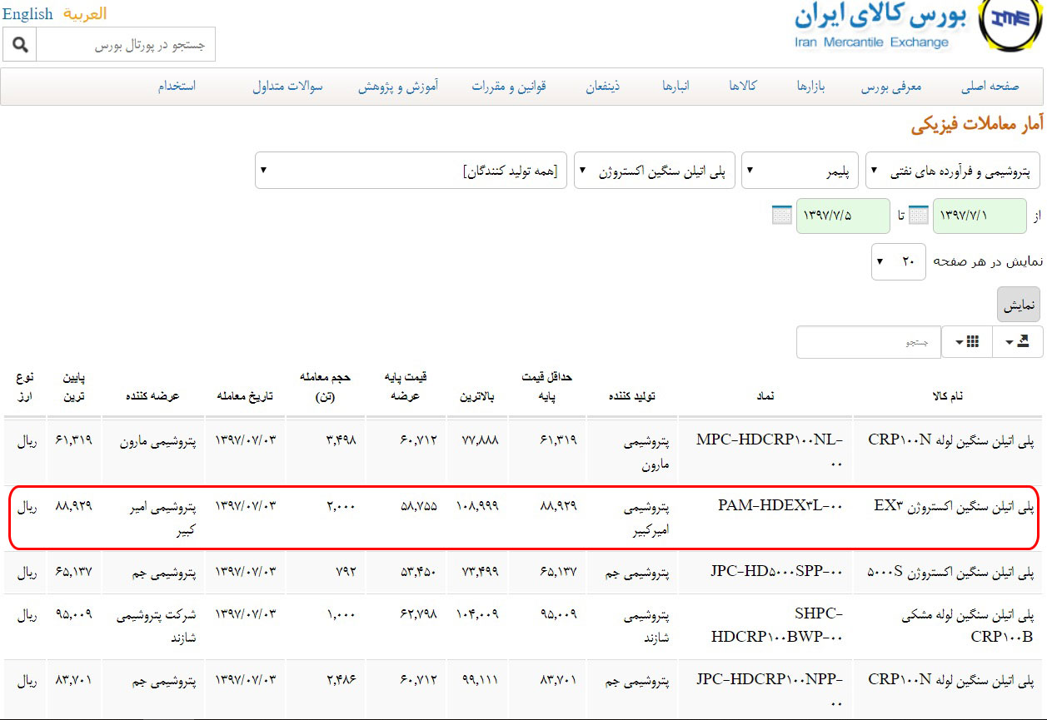The width and height of the screenshot is (1047, 720).
Task: Expand the پلی اتیلن سنگین اکستروژن dropdown
Action: click(654, 171)
